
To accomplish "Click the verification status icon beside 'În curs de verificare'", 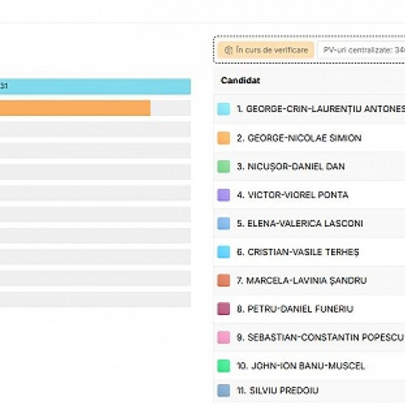I will point(228,50).
